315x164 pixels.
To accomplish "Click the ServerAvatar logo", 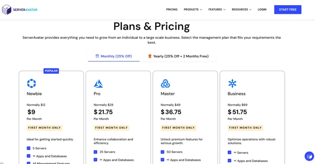I will click(20, 10).
